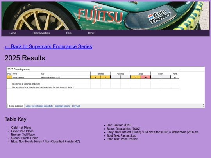Click the Daniel Teixeira driver cell

coord(27,77)
